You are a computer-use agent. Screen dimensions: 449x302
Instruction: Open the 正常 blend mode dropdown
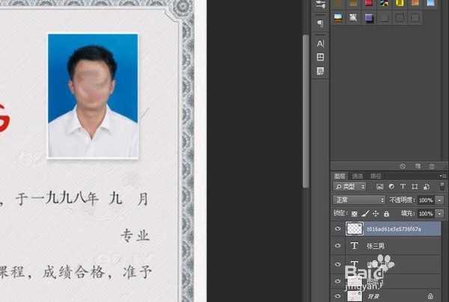360,200
